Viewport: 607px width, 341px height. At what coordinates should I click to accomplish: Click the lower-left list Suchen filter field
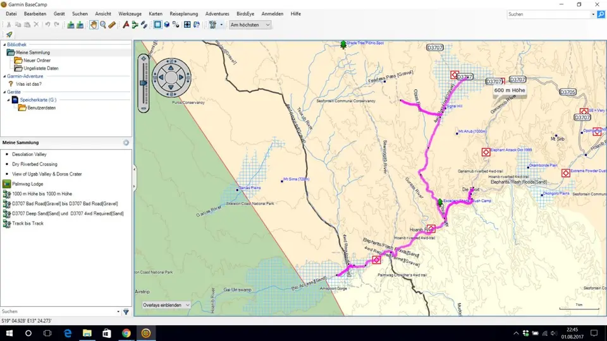tap(58, 311)
